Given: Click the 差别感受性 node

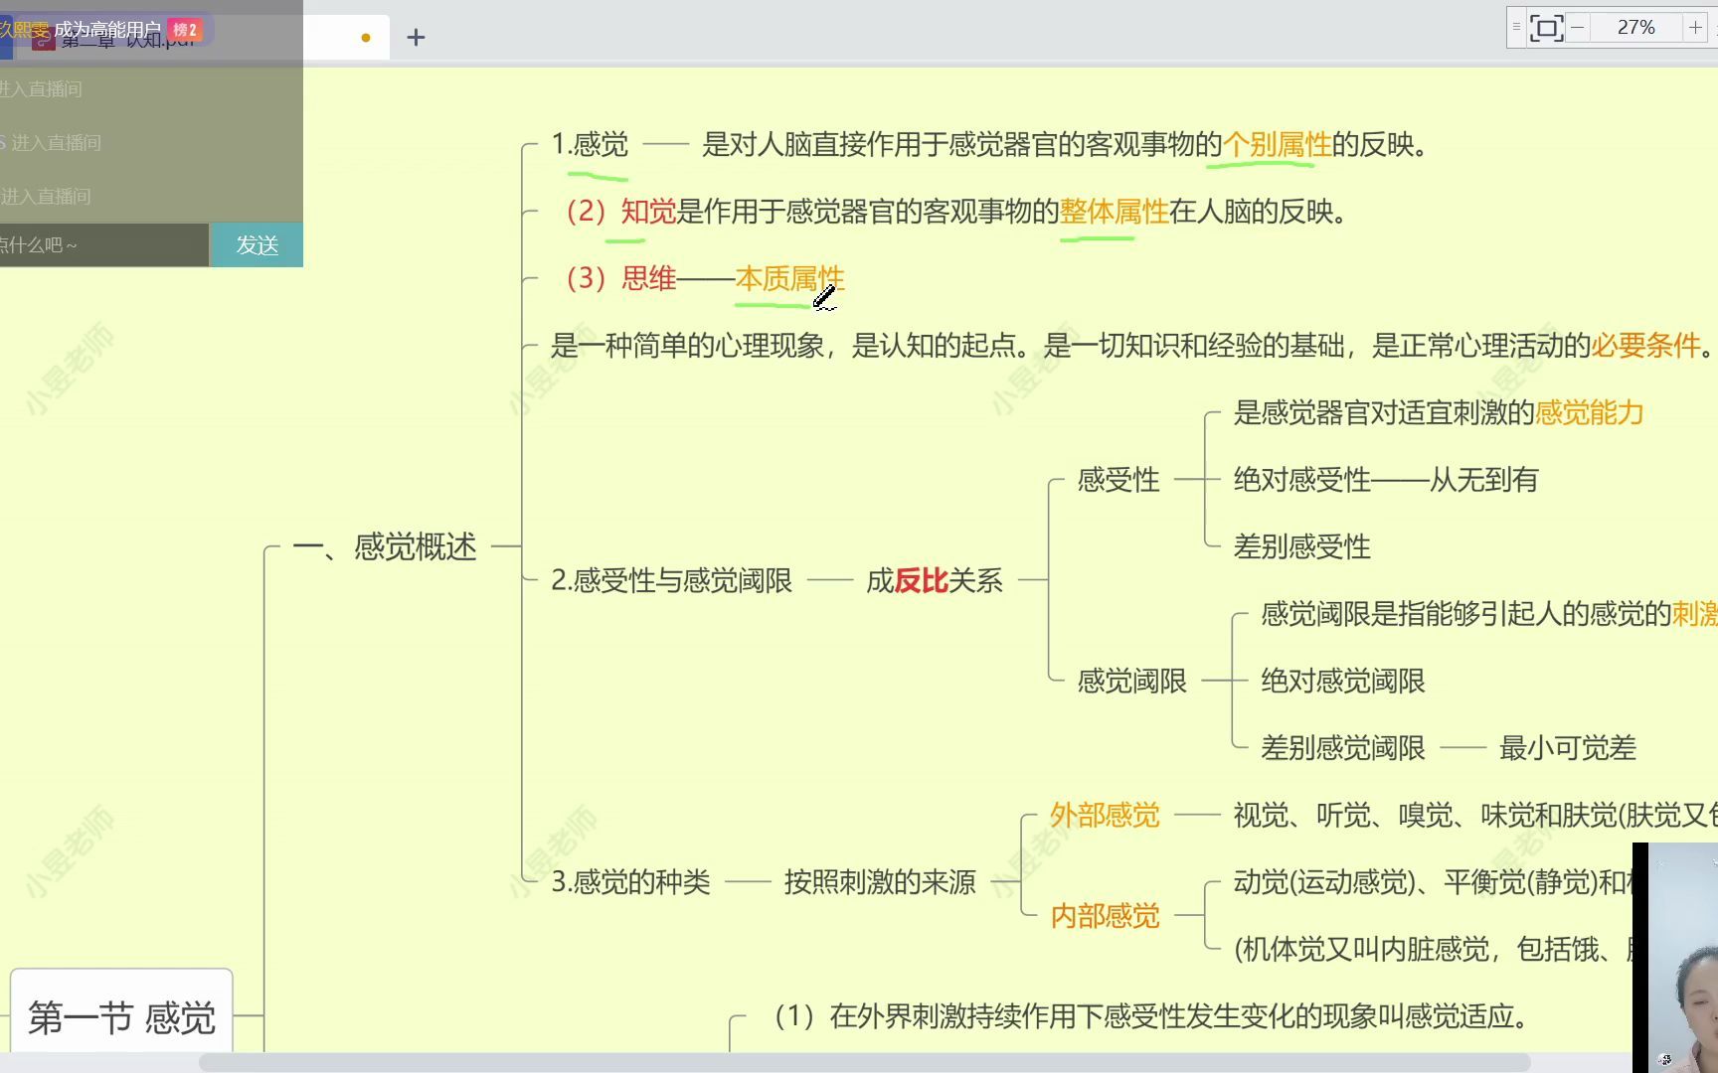Looking at the screenshot, I should [1301, 546].
